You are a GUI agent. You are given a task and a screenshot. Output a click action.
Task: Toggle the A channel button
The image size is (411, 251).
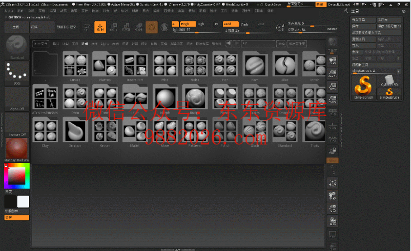pos(175,24)
